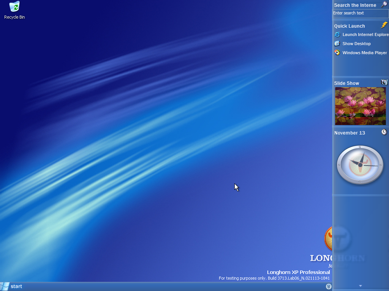Click the sidebar bottom down arrow
Image resolution: width=389 pixels, height=291 pixels.
[361, 286]
